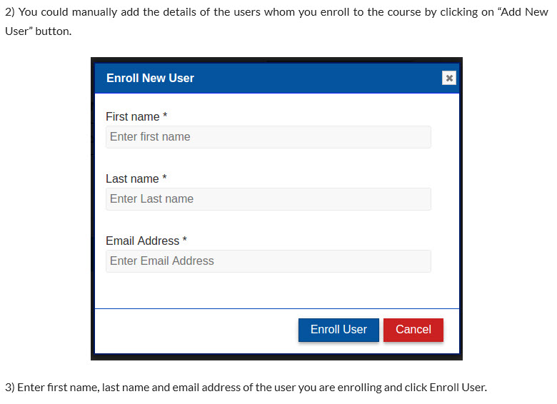Click the step 3 instruction sentence
Screen dimensions: 557x404
pyautogui.click(x=246, y=388)
